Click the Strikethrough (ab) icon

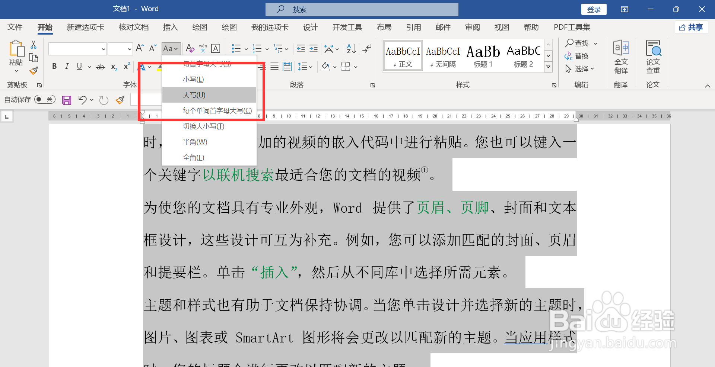point(101,67)
